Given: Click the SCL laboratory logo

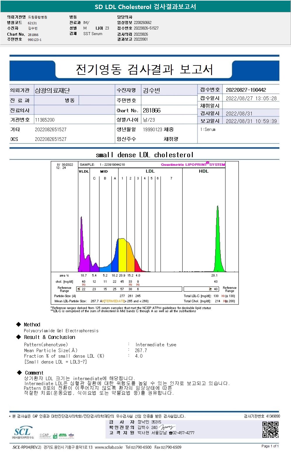Looking at the screenshot, I should (22, 432).
